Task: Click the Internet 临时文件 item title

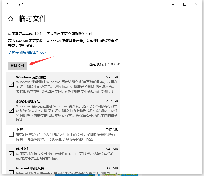Action: coord(30,168)
